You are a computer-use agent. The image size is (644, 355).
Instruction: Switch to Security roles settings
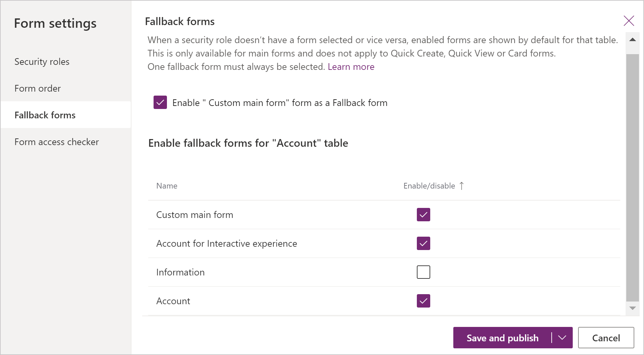pyautogui.click(x=42, y=62)
